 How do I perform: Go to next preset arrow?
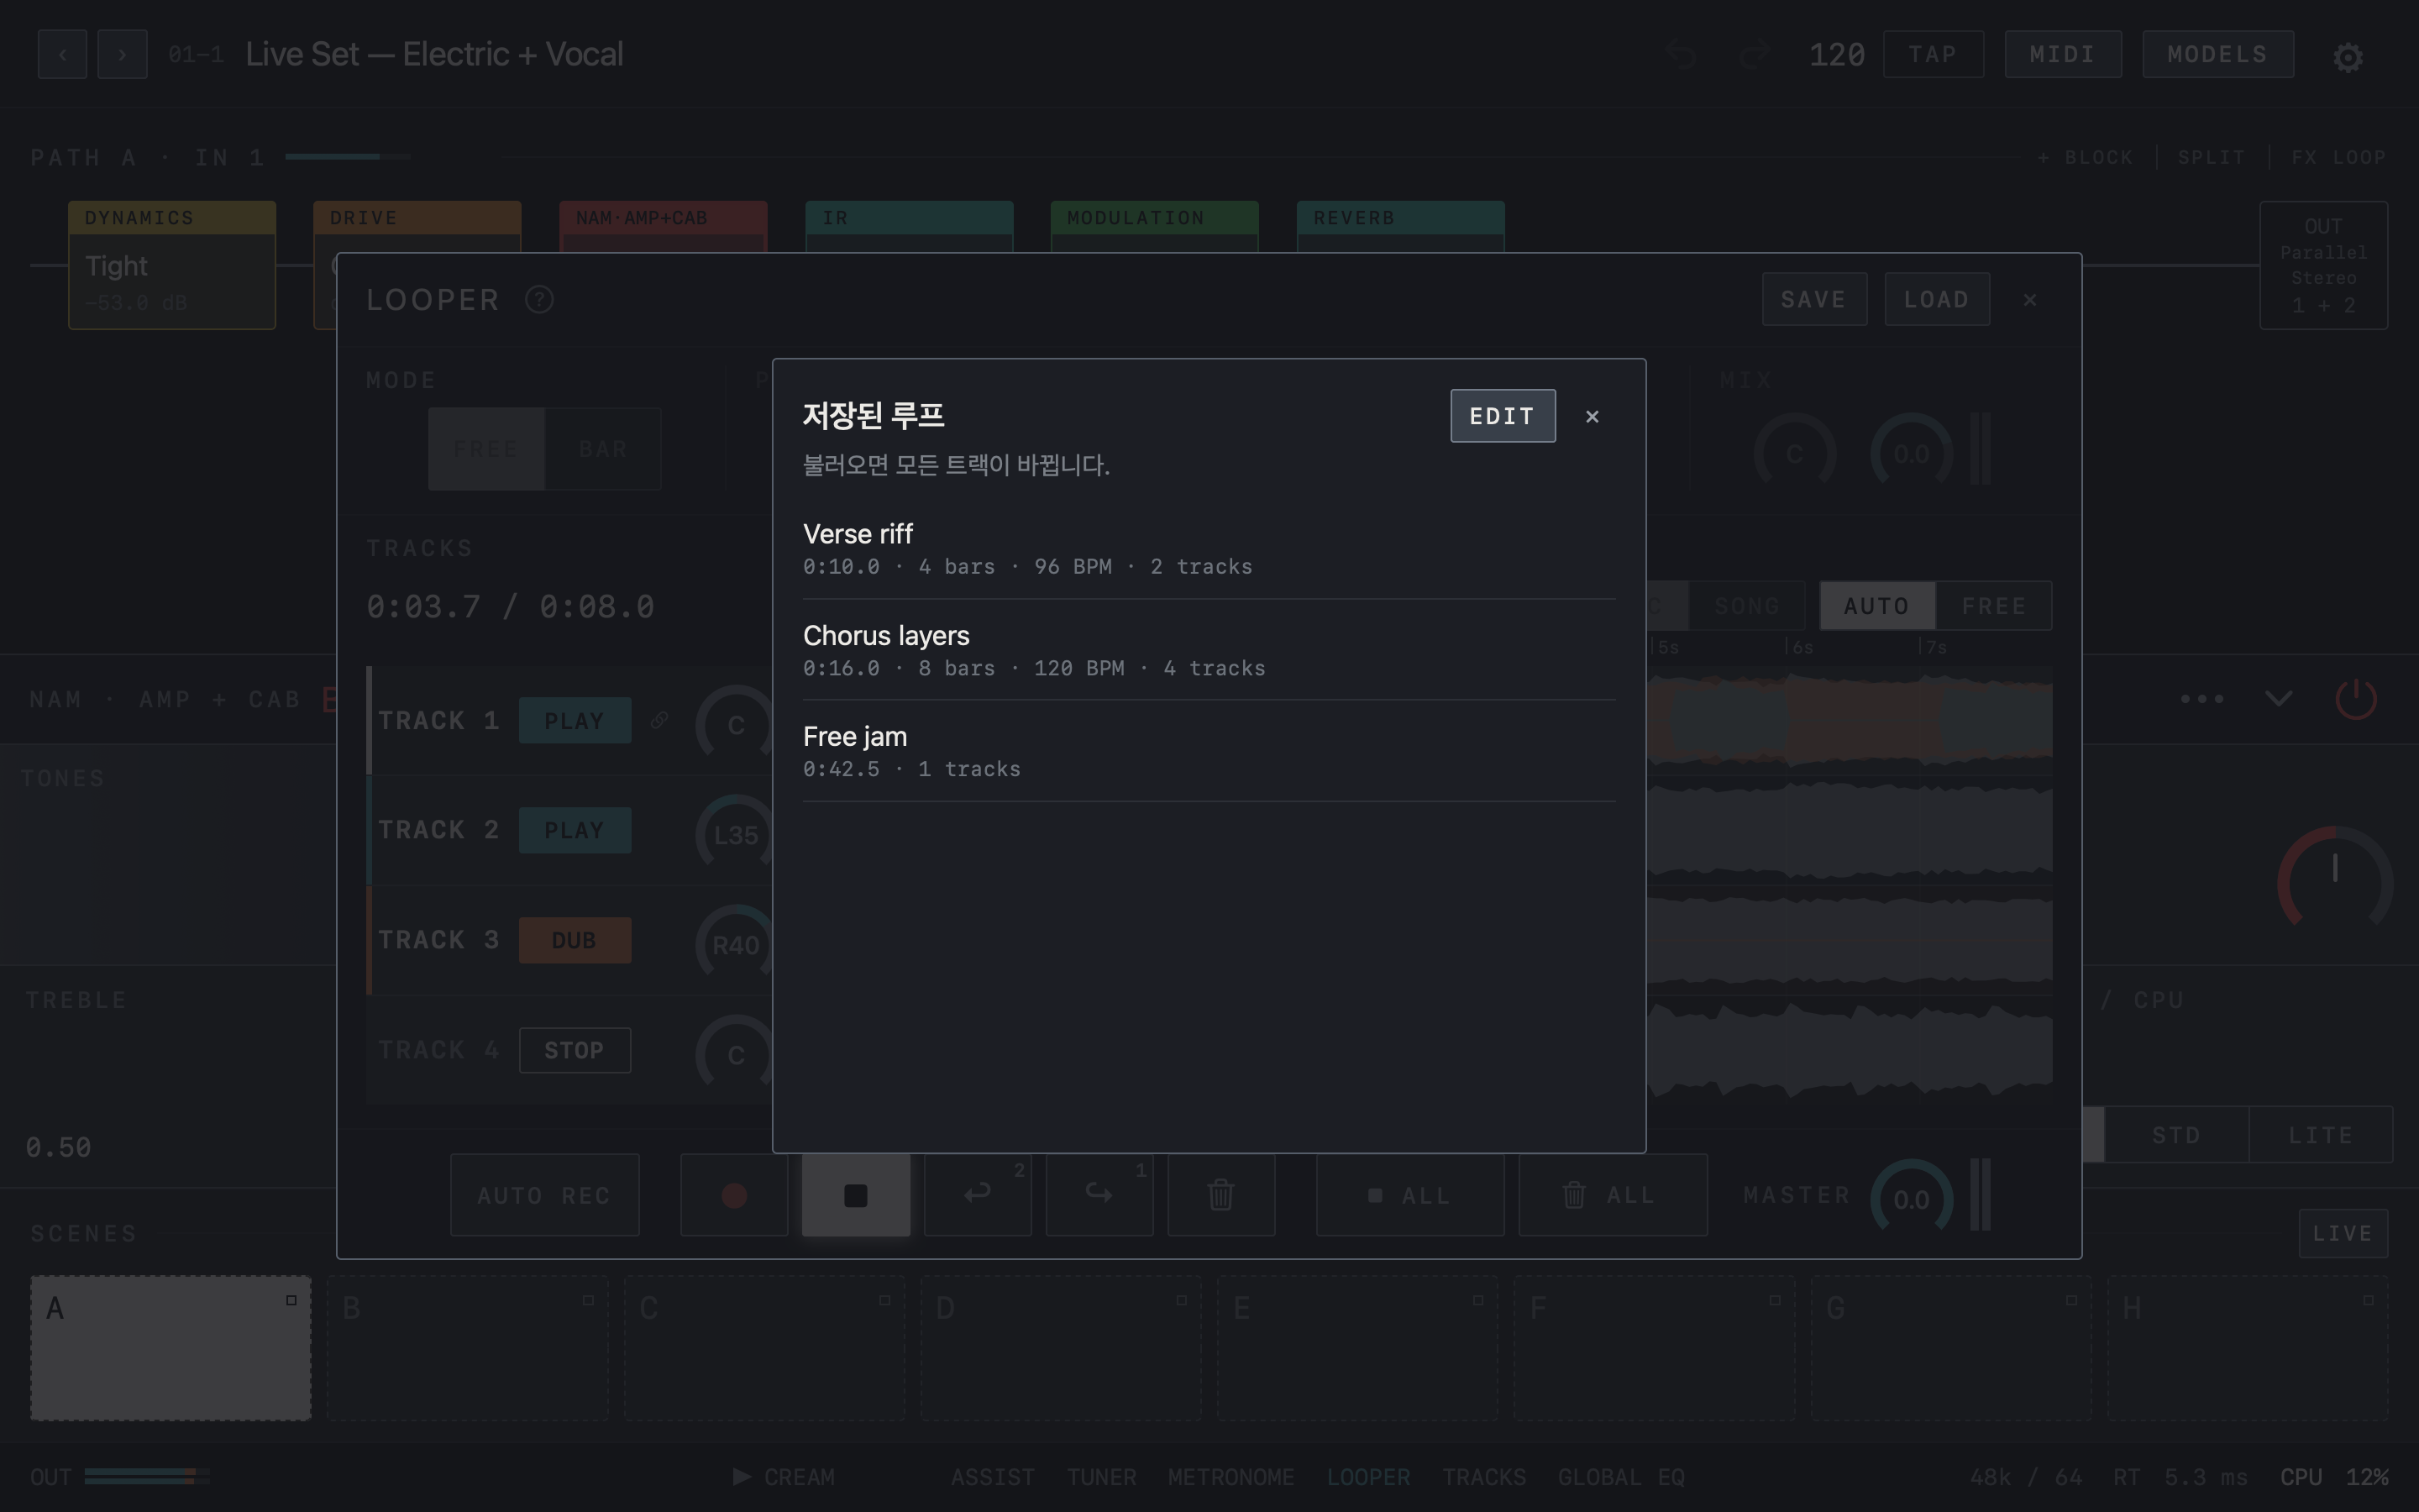122,54
